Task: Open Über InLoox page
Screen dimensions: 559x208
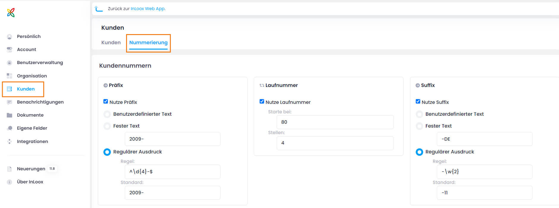Action: click(x=30, y=182)
